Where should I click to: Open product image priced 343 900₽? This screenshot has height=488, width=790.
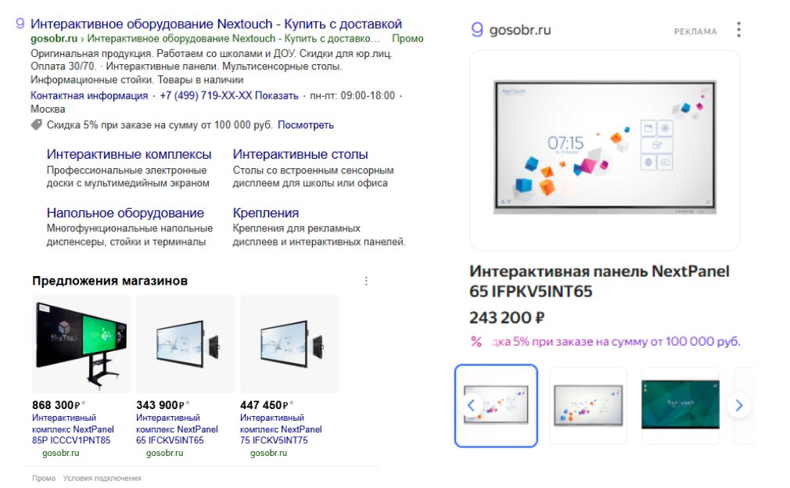pos(185,344)
